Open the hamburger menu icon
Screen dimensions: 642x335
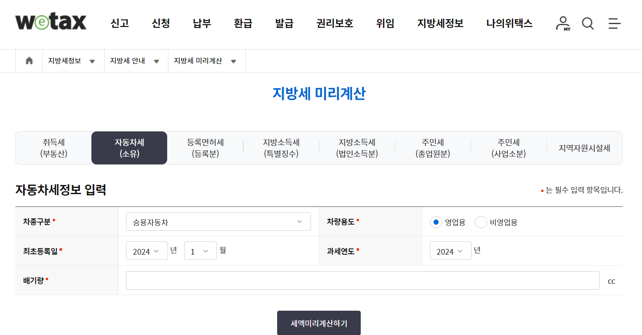coord(614,24)
